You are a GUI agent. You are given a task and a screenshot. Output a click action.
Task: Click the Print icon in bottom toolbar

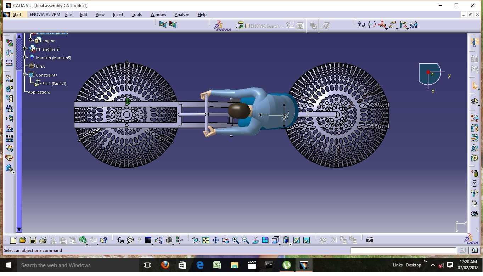(43, 240)
